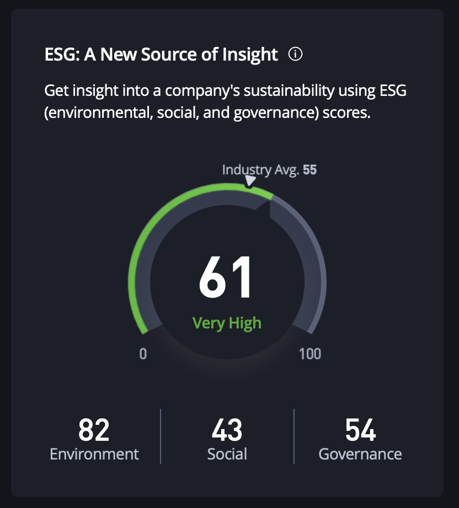459x508 pixels.
Task: Click the gauge maximum label 100
Action: click(309, 354)
